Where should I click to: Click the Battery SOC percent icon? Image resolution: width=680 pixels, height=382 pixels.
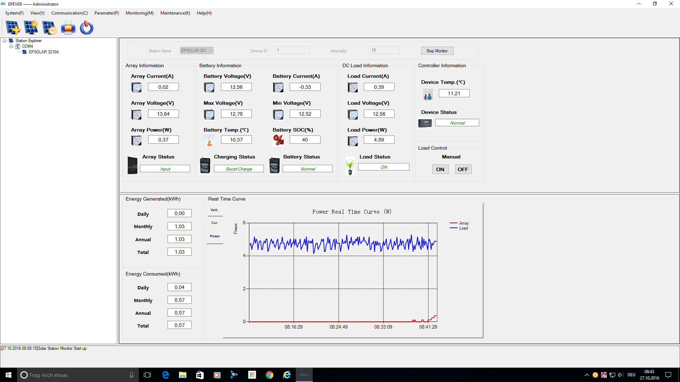coord(278,140)
